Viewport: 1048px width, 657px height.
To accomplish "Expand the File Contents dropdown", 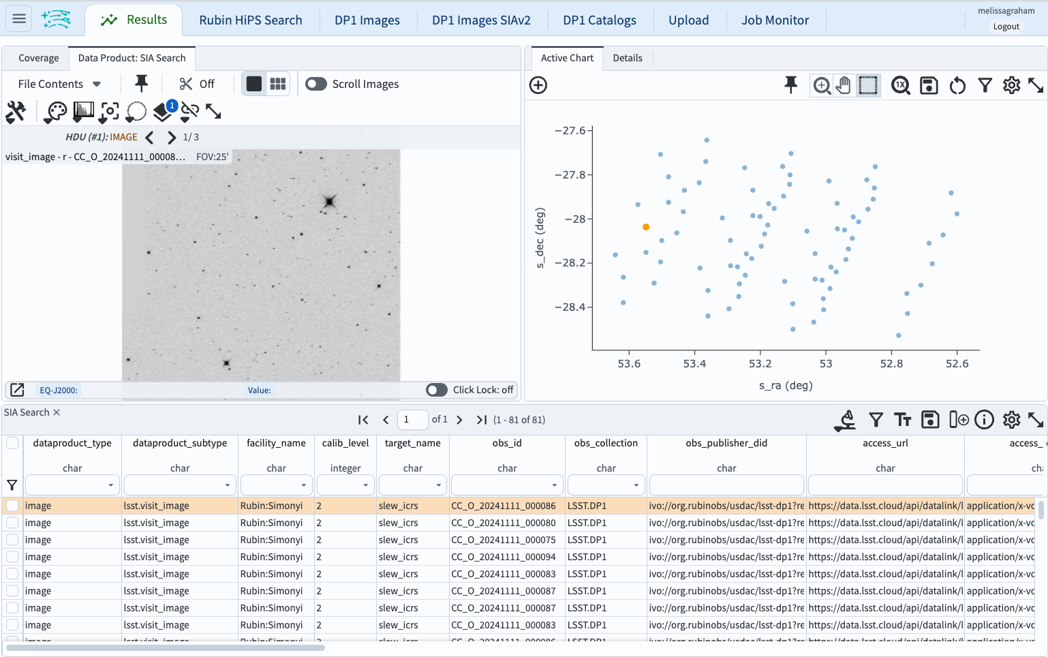I will point(59,84).
